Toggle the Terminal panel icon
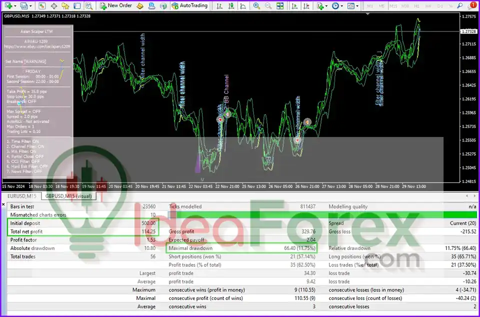This screenshot has width=480, height=317. [x=77, y=5]
